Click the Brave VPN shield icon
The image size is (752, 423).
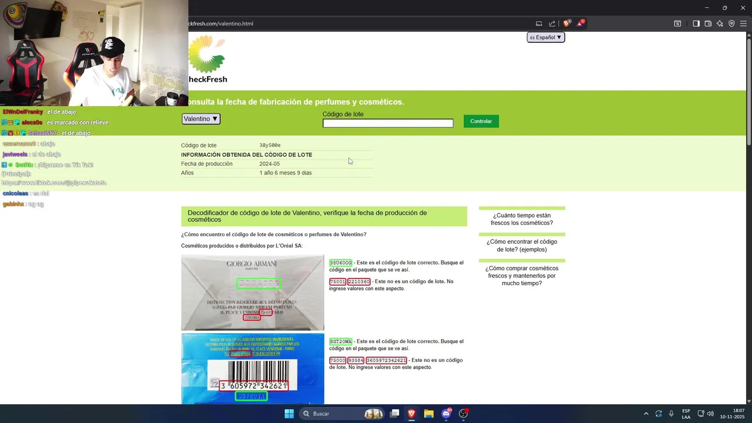(x=731, y=23)
